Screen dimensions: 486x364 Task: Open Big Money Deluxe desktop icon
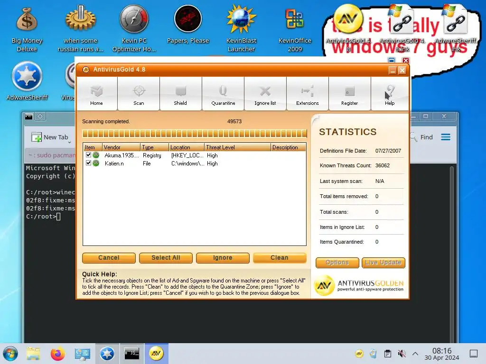tap(27, 30)
